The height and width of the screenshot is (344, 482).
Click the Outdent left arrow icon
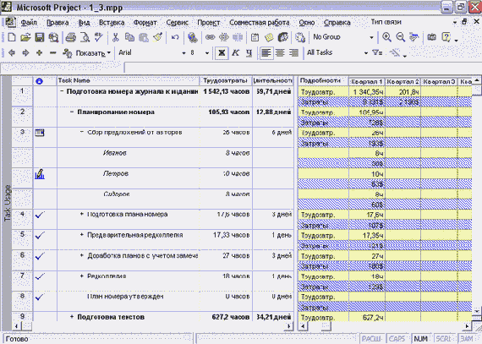click(x=12, y=53)
